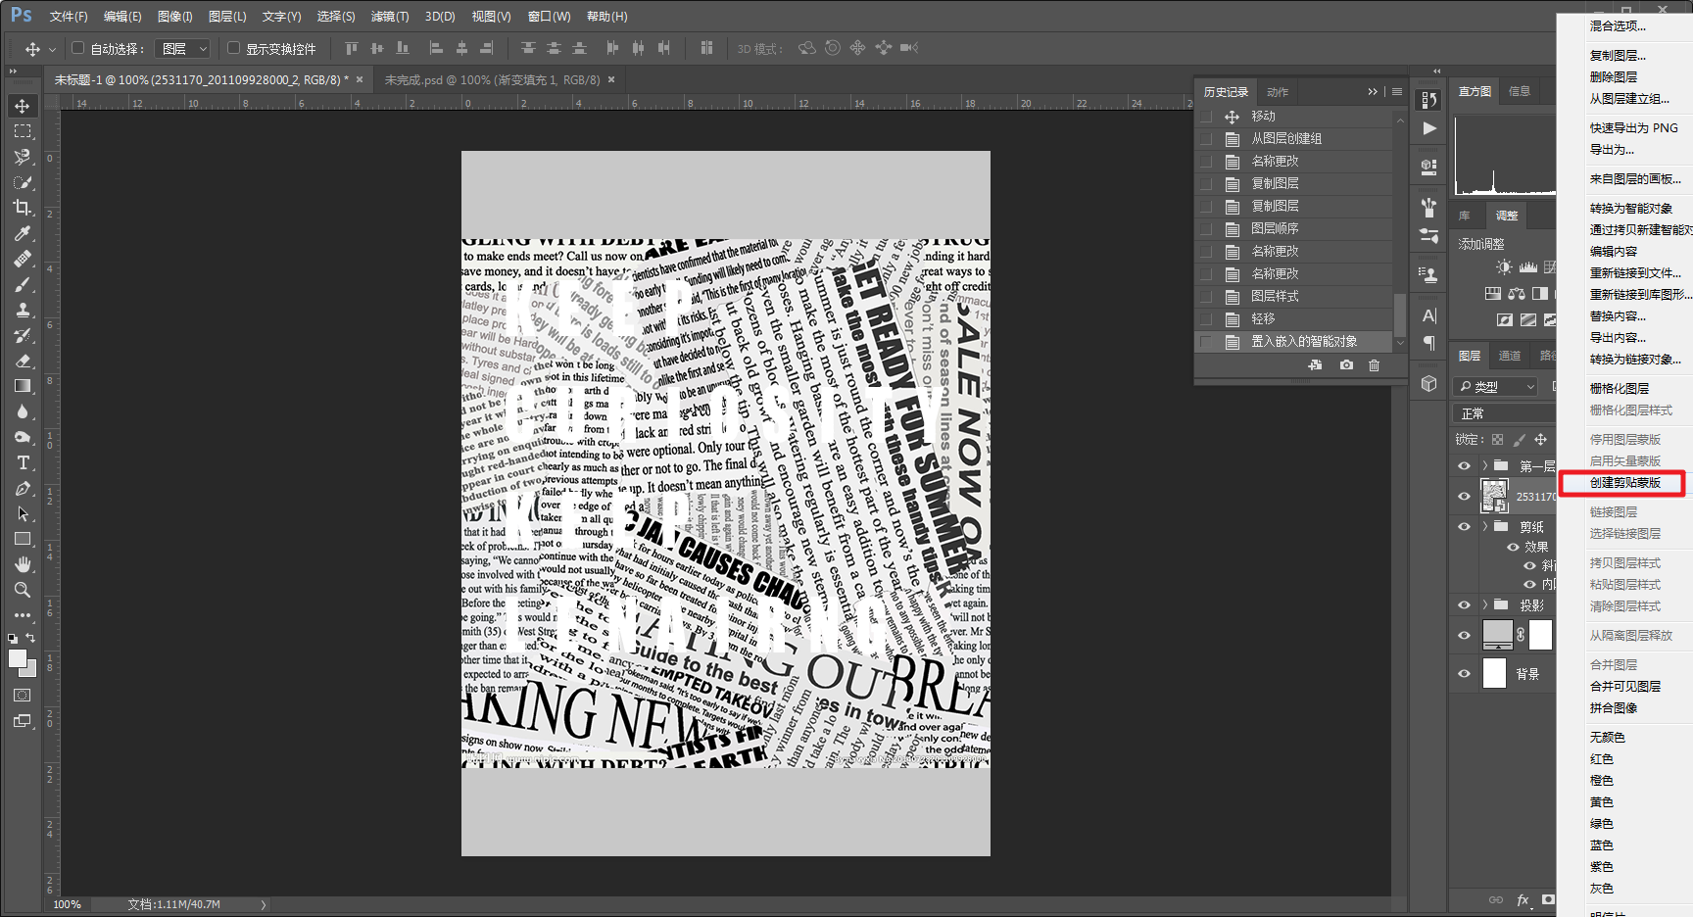Collapse History panel with double arrows

tap(1373, 92)
